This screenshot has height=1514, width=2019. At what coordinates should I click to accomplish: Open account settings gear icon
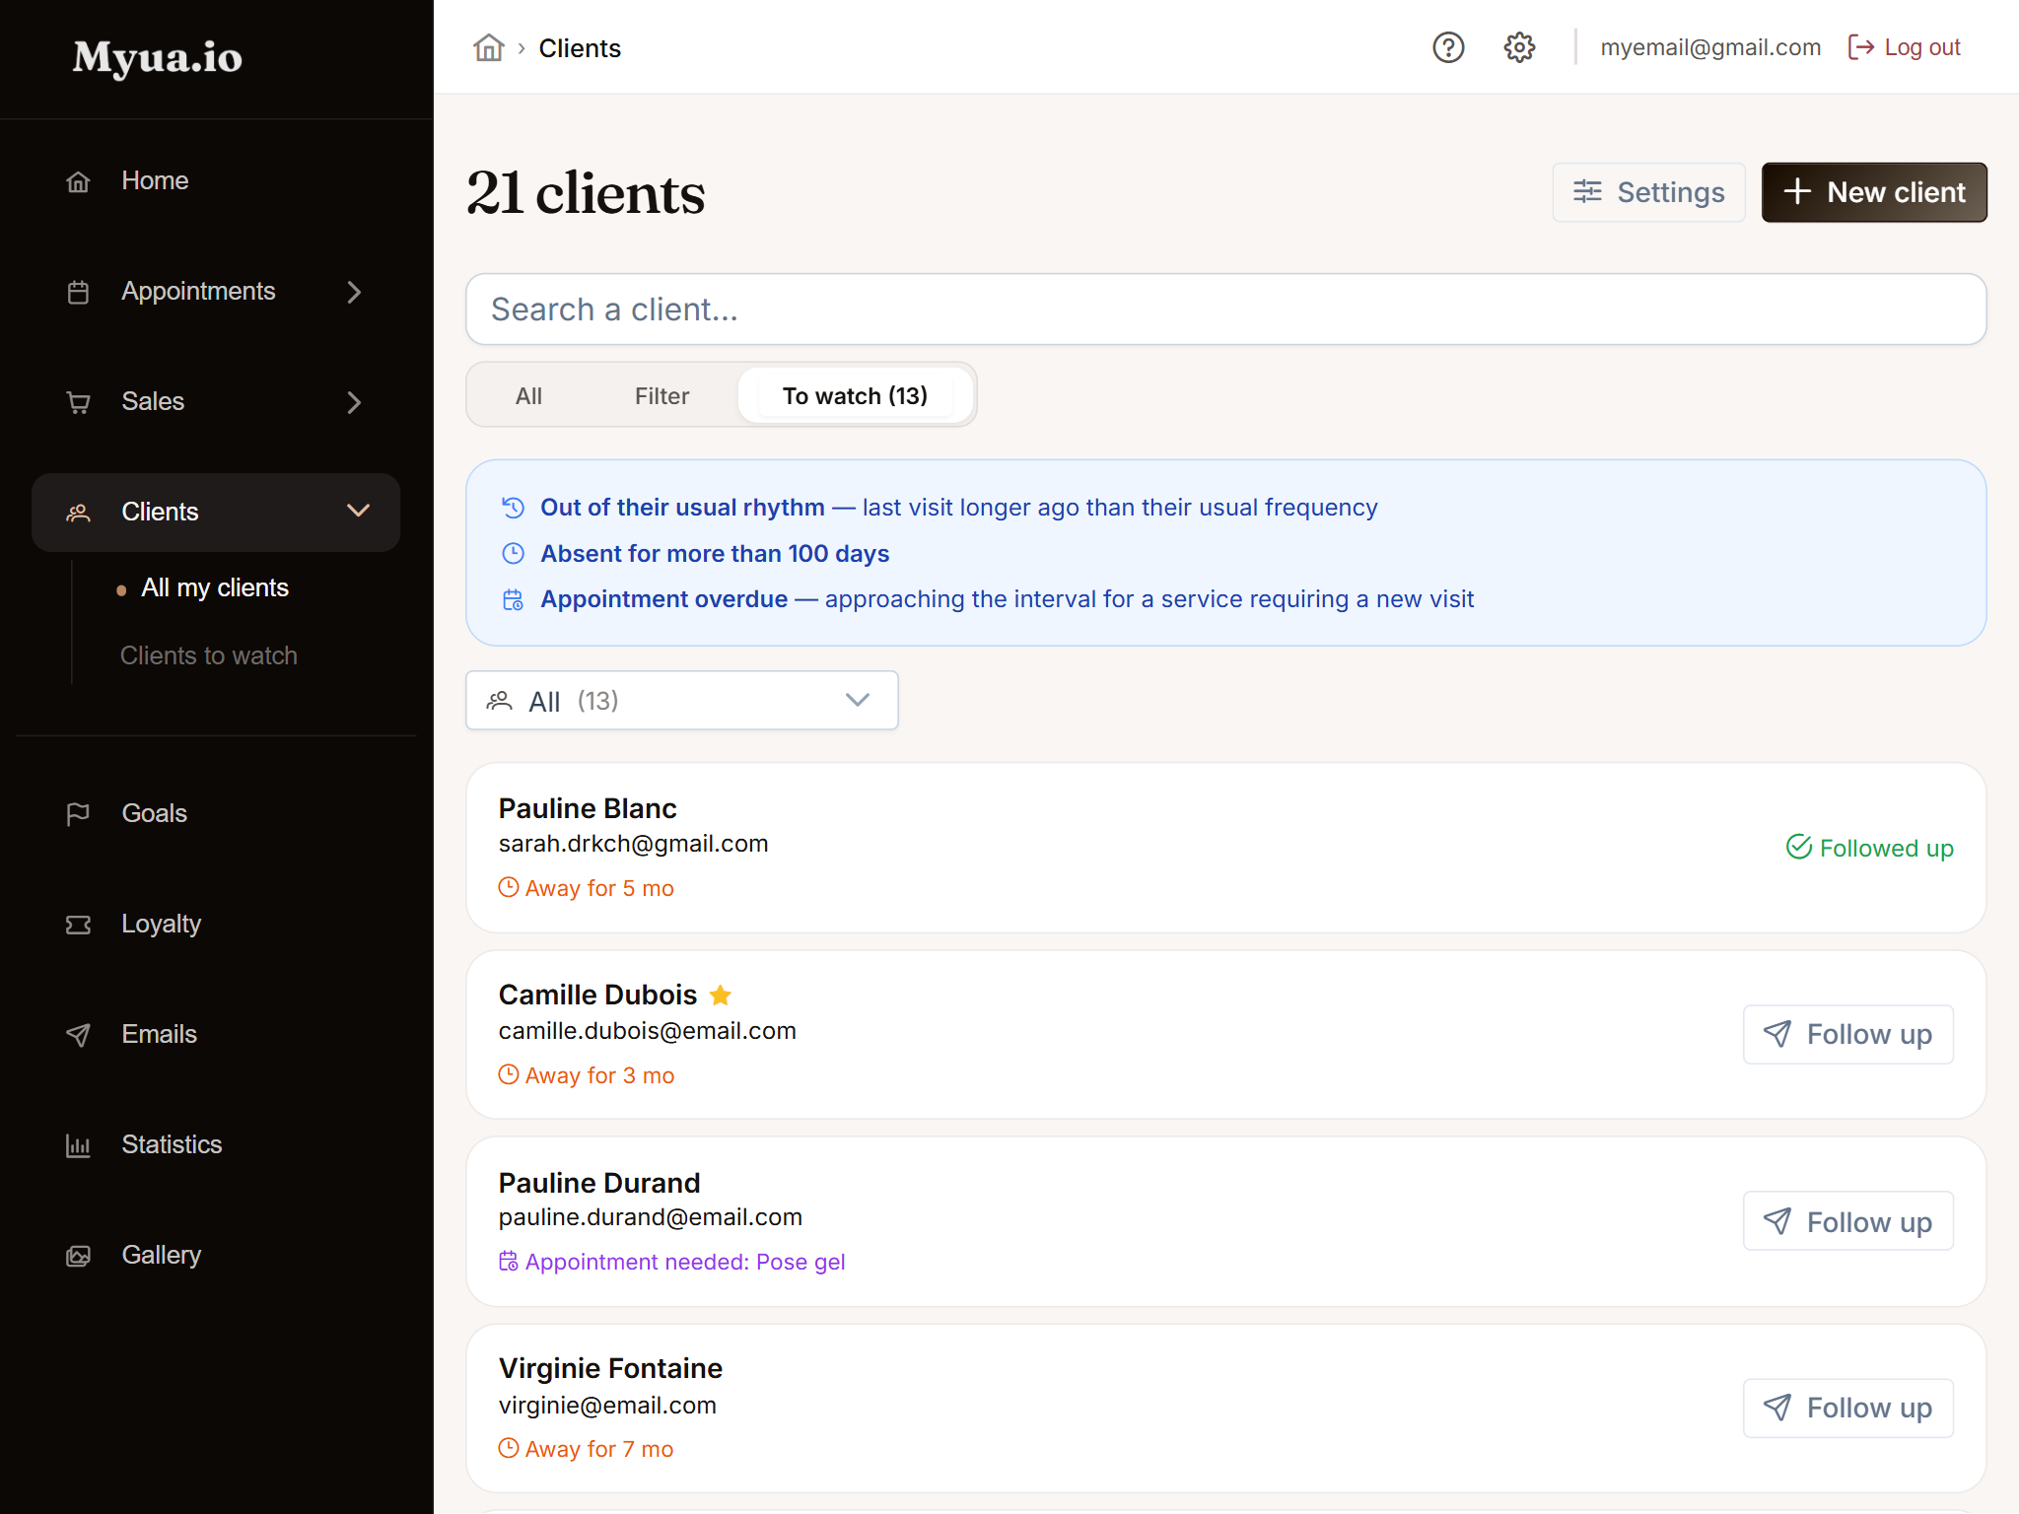click(x=1519, y=47)
